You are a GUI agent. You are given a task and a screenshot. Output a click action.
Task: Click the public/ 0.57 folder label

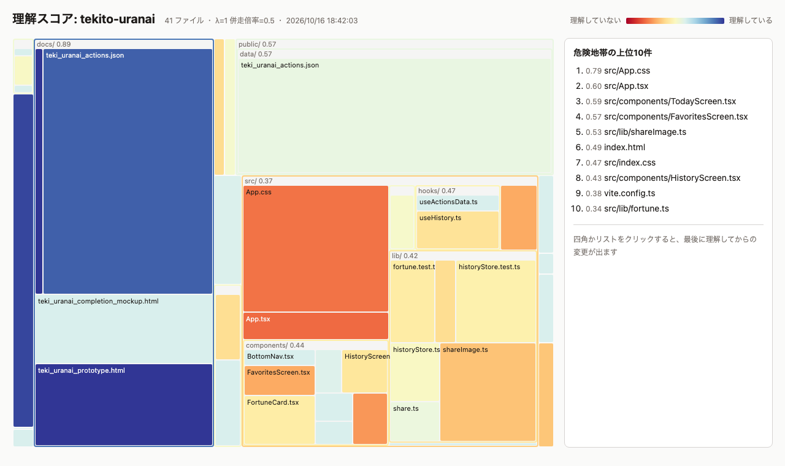point(257,44)
